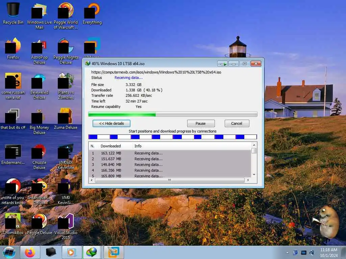The width and height of the screenshot is (346, 259).
Task: Select connection row 1 with 163.122 MB
Action: click(x=170, y=153)
